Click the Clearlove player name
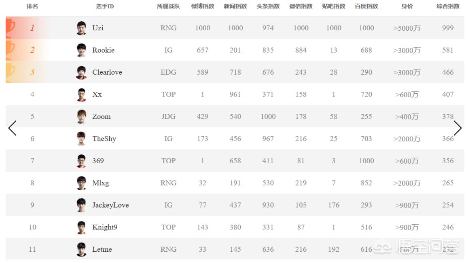 coord(107,72)
